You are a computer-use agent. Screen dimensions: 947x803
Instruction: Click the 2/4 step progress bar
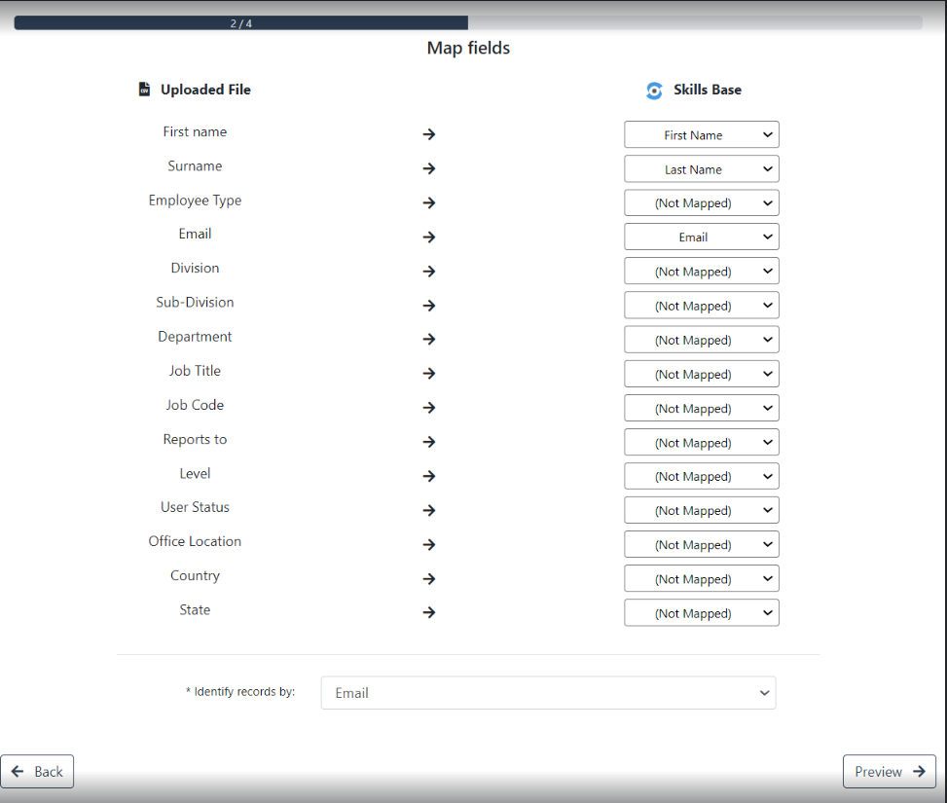(x=241, y=23)
